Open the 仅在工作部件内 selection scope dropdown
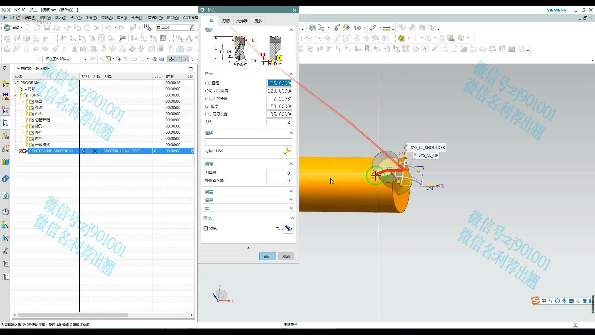Viewport: 595px width, 335px height. pyautogui.click(x=85, y=59)
